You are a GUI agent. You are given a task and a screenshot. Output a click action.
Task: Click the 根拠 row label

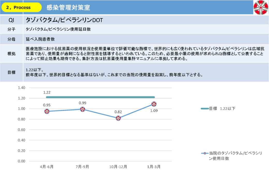[11, 54]
